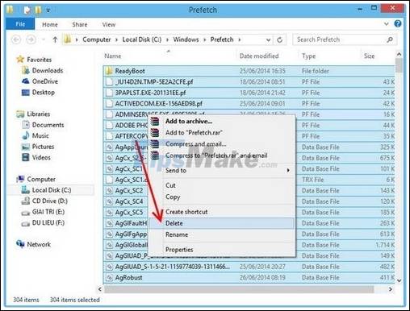Click Computer in the address breadcrumb
Viewport: 410px width, 311px height.
[x=97, y=39]
